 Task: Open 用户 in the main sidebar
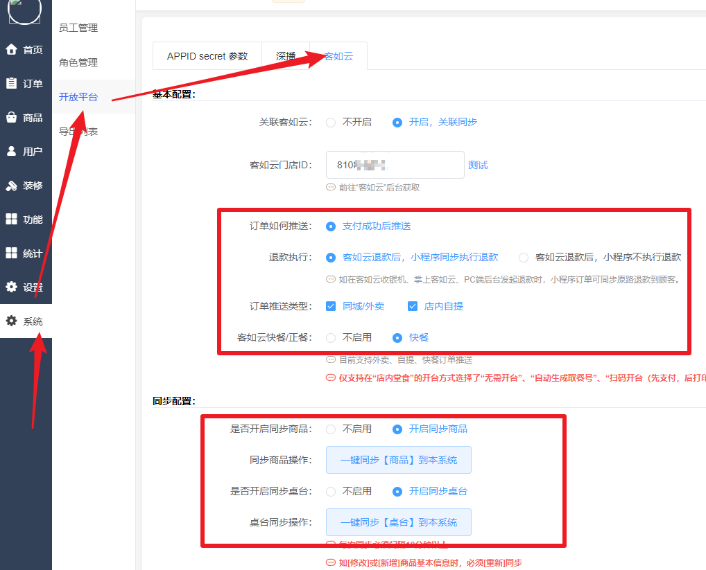[26, 151]
